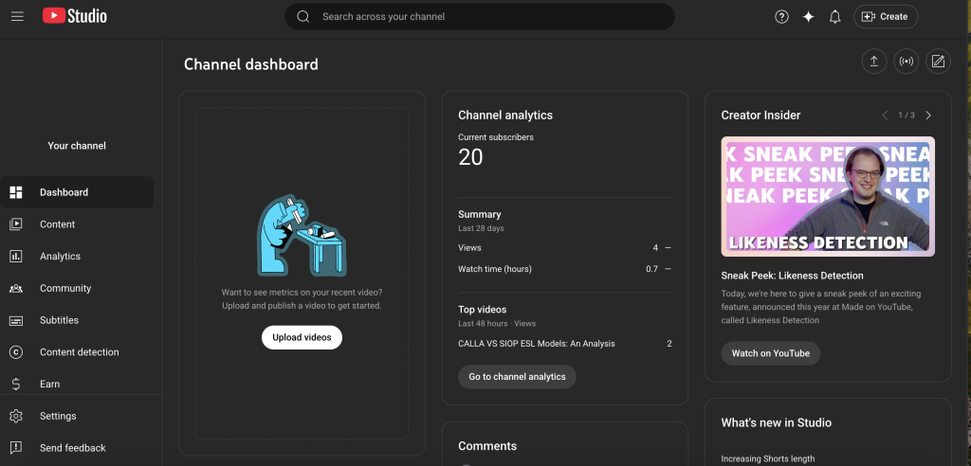971x466 pixels.
Task: Click the upload videos arrow icon
Action: click(x=873, y=62)
